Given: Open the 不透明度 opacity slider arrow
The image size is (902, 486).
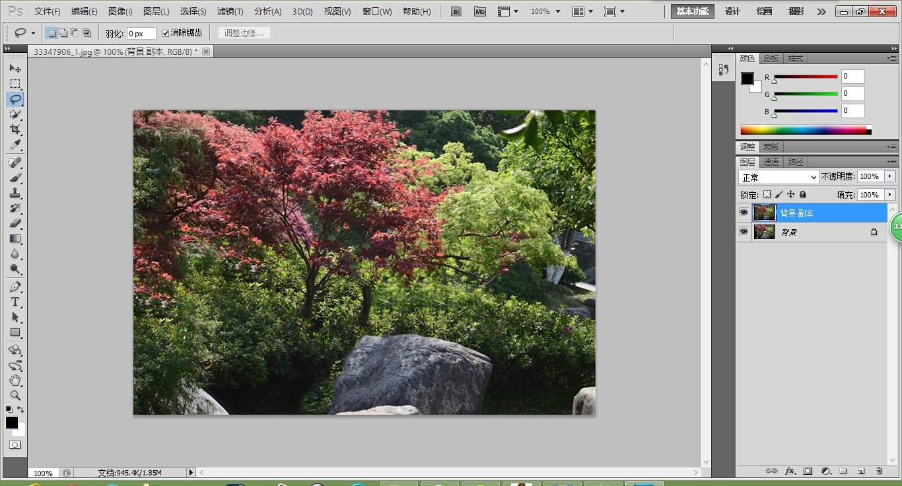Looking at the screenshot, I should coord(890,176).
